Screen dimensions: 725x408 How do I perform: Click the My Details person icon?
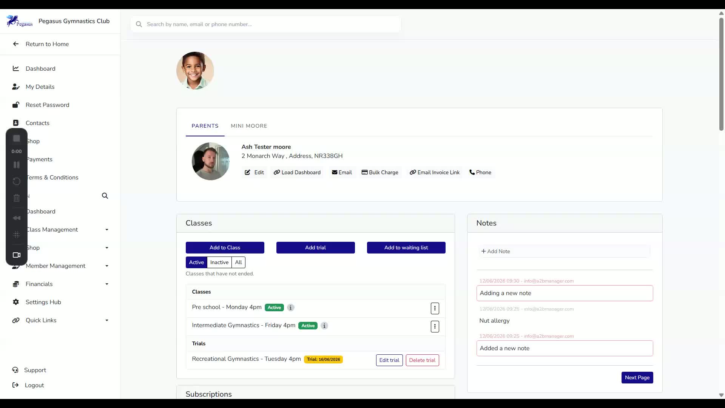point(16,87)
